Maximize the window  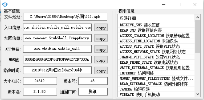[179, 5]
